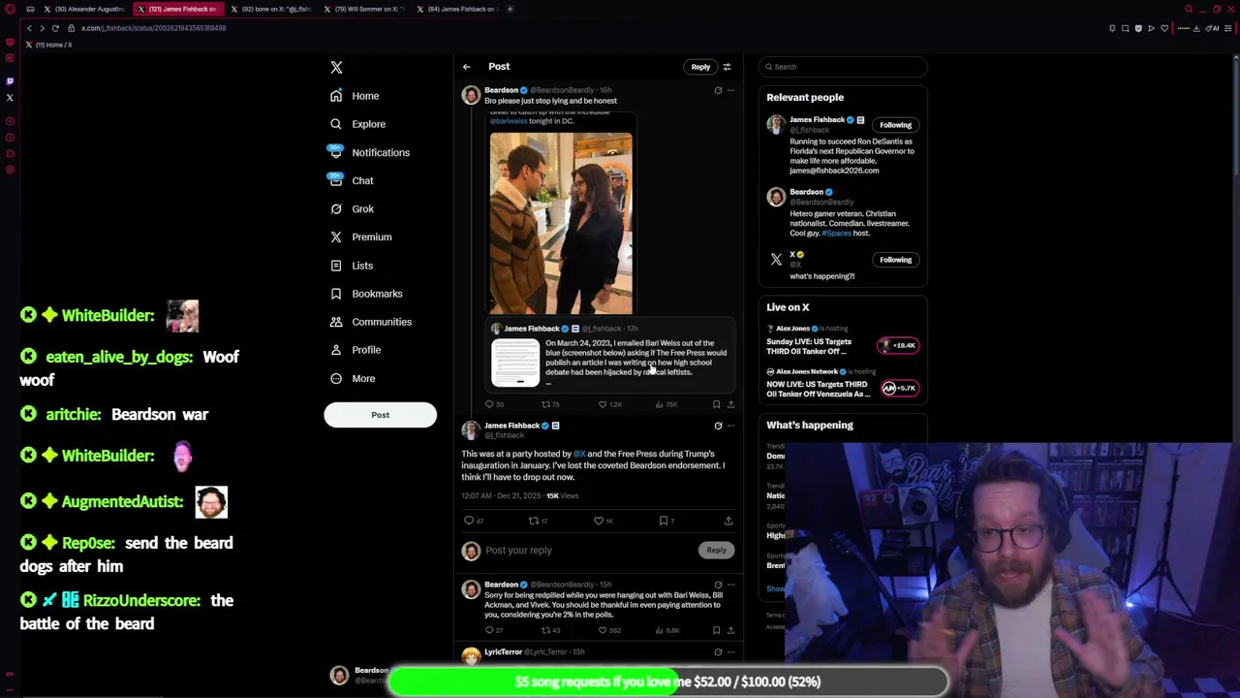Open Lists in the sidebar

pyautogui.click(x=352, y=265)
